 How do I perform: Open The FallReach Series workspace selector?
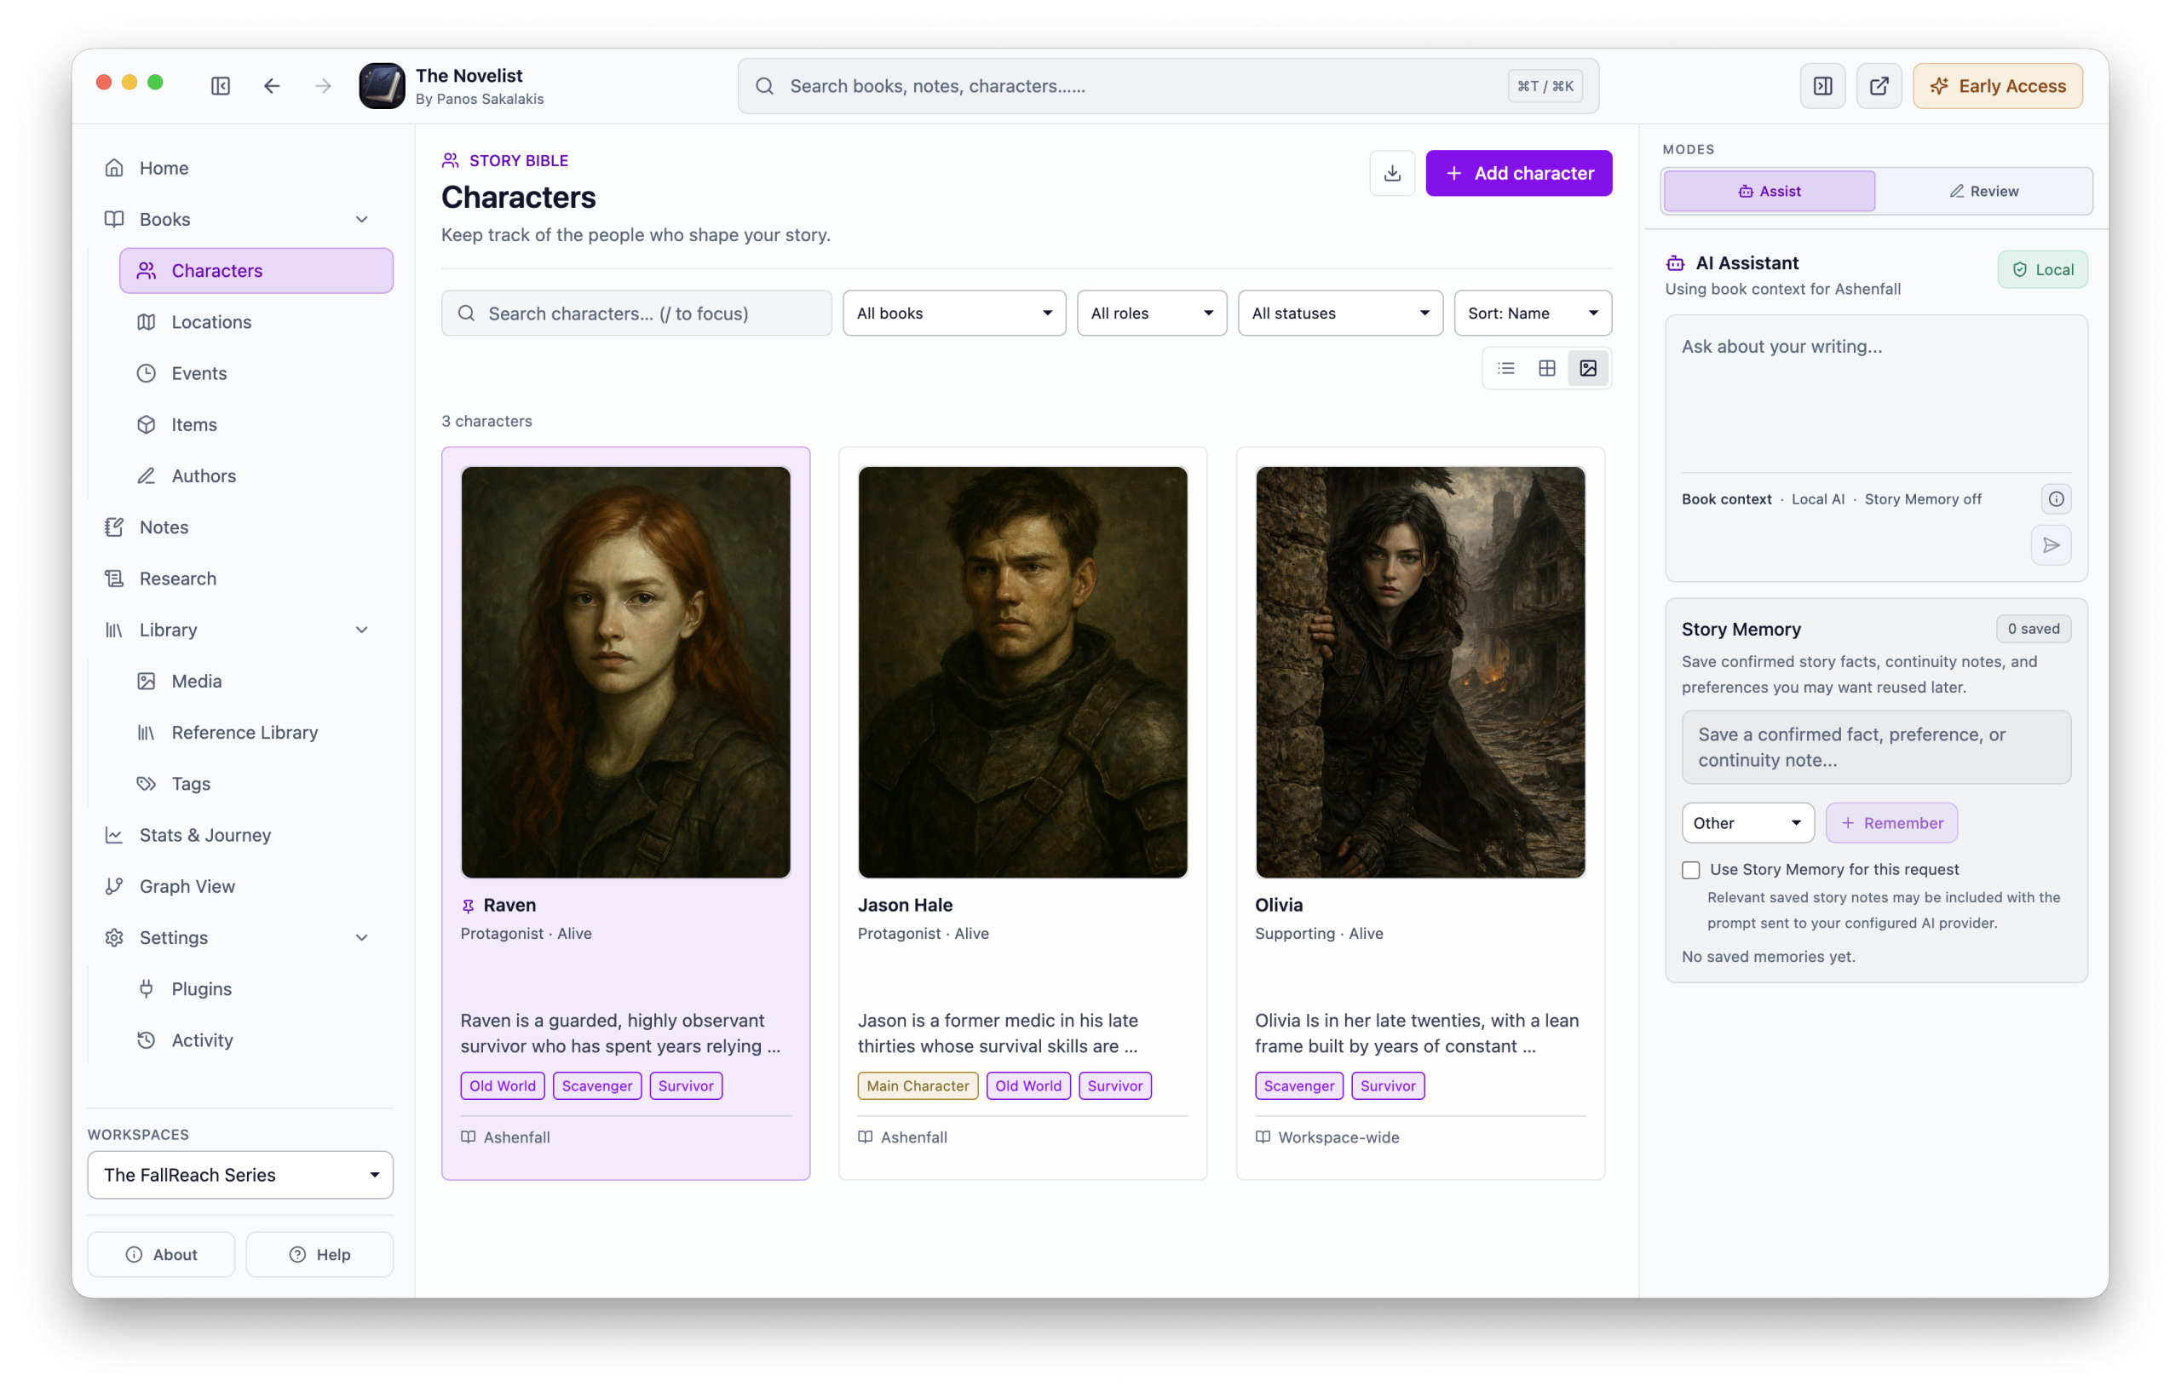240,1176
